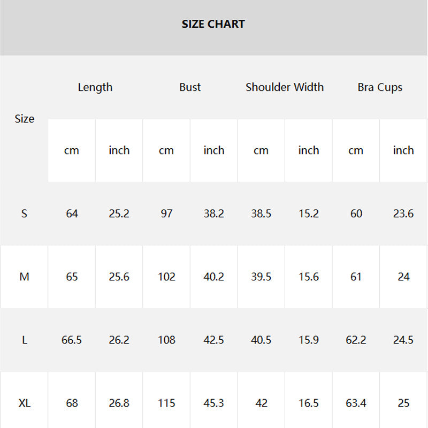Viewport: 428px width, 428px height.
Task: Select the Length column header
Action: [x=95, y=87]
